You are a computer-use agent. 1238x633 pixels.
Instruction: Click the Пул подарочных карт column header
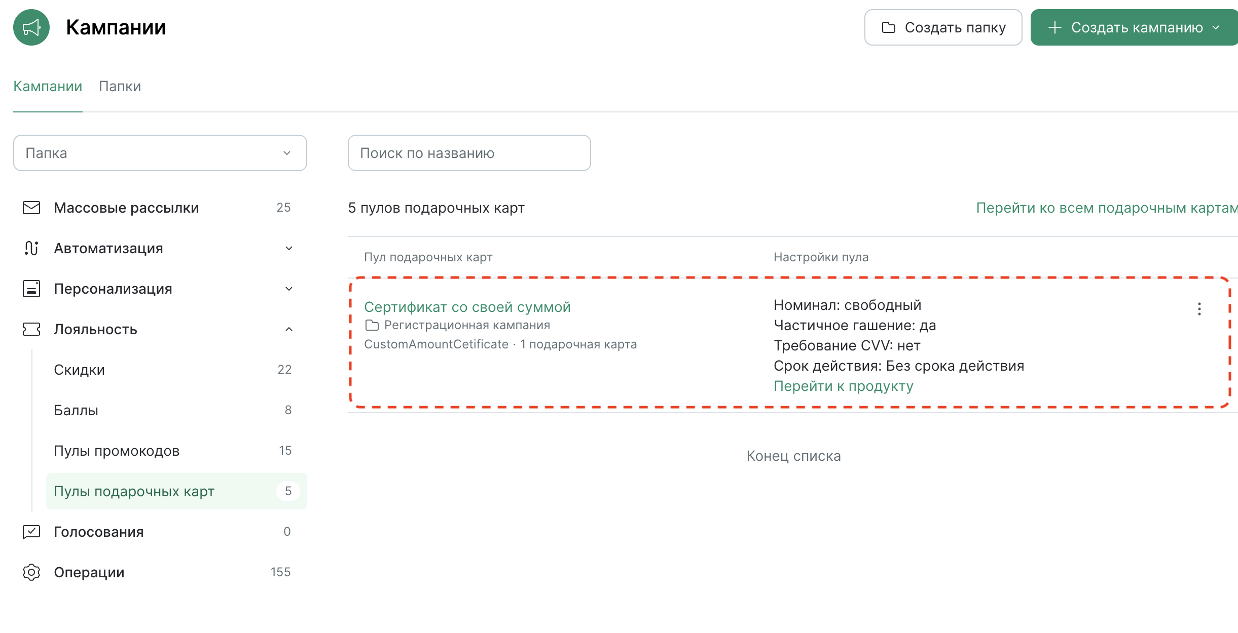[x=428, y=257]
